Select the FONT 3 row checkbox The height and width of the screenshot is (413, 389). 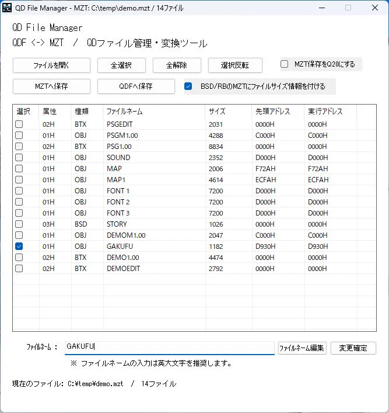19,213
